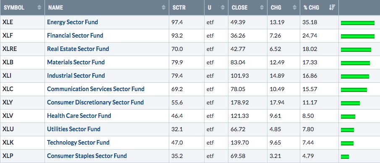Click the SCTR column header

tap(179, 8)
